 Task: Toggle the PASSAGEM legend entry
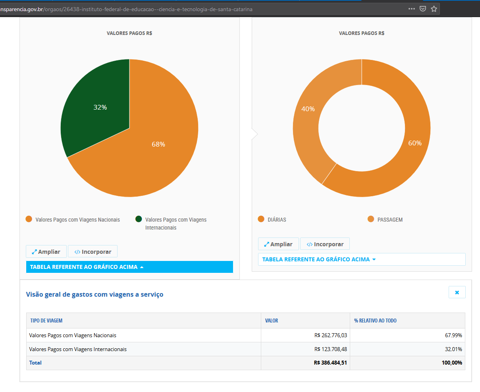coord(385,220)
